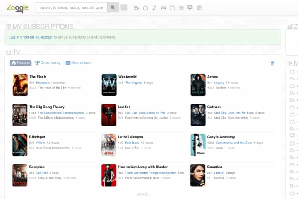The width and height of the screenshot is (298, 199).
Task: Open Lipstick episode under Quantico
Action: 219,173
